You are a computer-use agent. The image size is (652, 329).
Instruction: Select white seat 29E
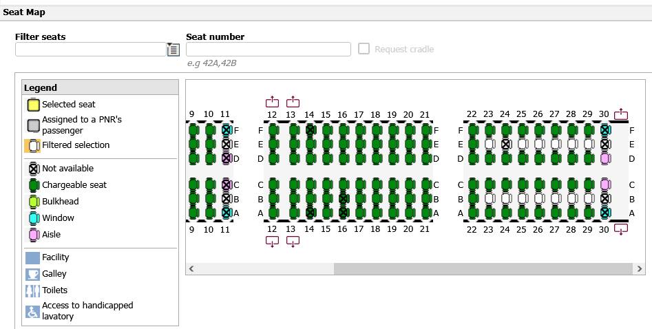[x=589, y=145]
